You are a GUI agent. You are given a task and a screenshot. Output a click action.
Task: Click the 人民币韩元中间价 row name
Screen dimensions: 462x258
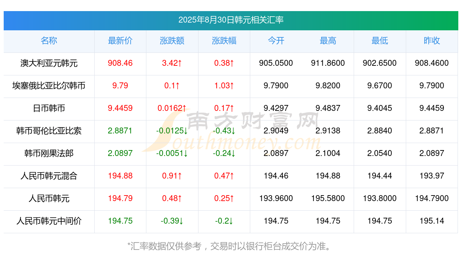49,221
